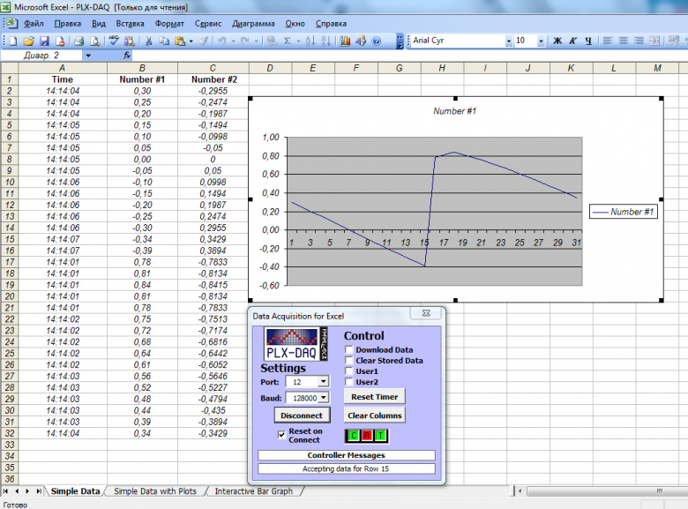The image size is (688, 509).
Task: Run the ABC spelling check
Action: [x=114, y=41]
